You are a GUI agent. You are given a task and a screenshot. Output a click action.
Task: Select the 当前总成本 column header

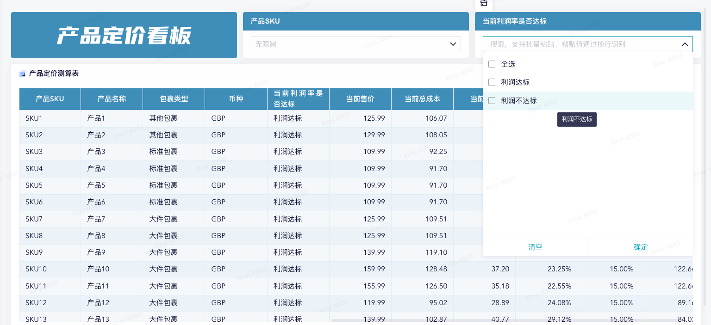point(422,99)
